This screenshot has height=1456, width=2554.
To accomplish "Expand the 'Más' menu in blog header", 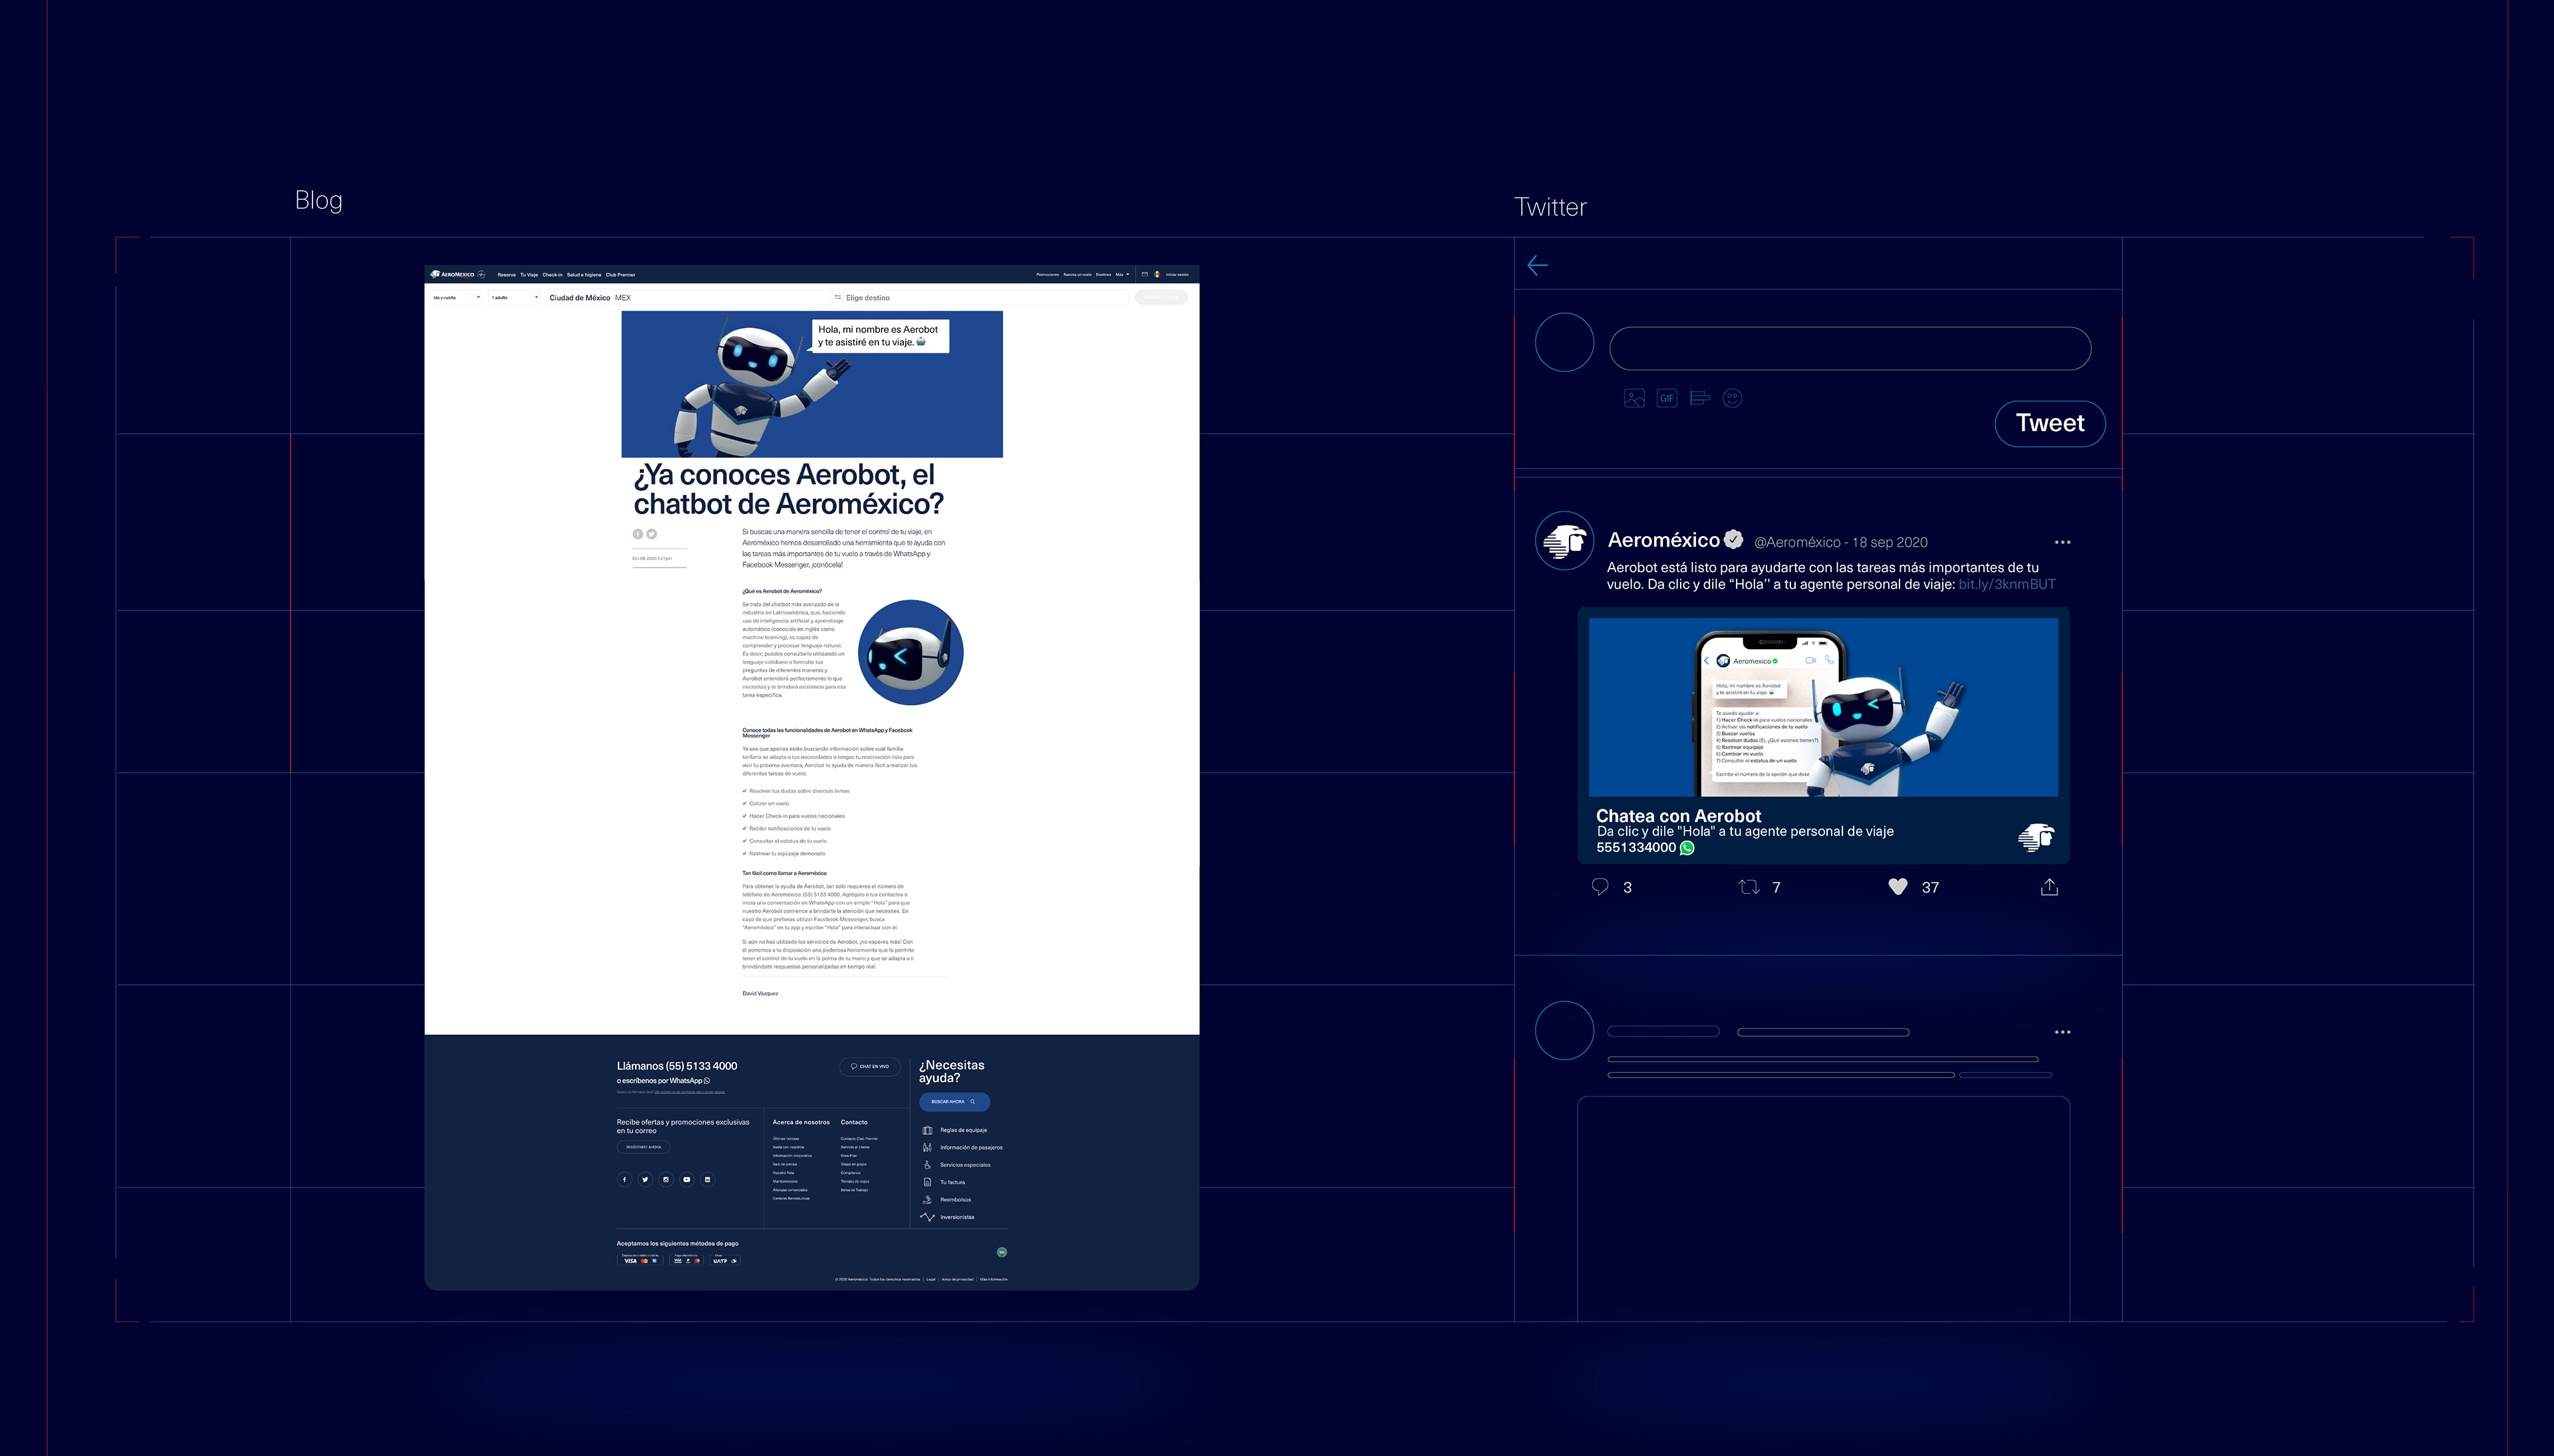I will click(1121, 274).
